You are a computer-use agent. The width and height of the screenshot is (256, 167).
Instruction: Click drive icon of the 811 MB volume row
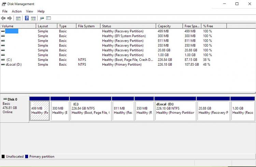(3, 41)
